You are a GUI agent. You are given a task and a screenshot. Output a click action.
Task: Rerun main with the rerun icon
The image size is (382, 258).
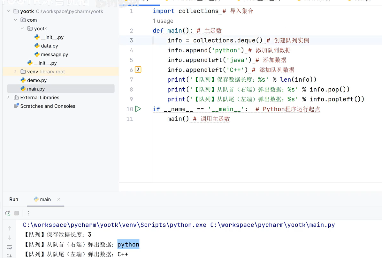[8, 213]
